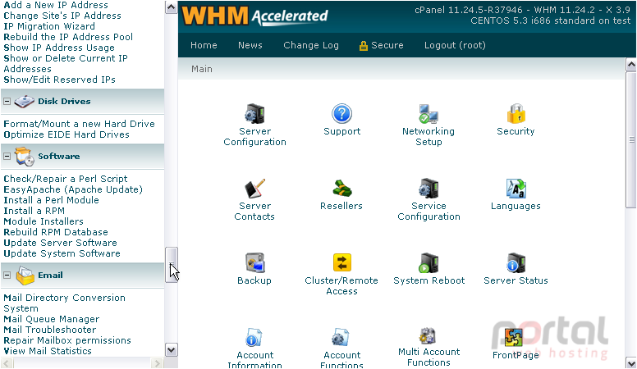Open the Server Configuration icon
The image size is (637, 369).
[254, 114]
